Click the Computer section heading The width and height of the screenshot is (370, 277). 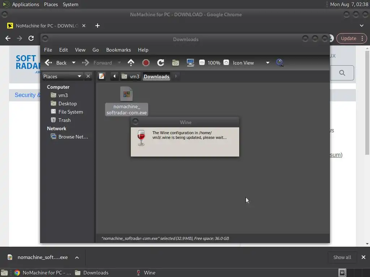pyautogui.click(x=58, y=87)
